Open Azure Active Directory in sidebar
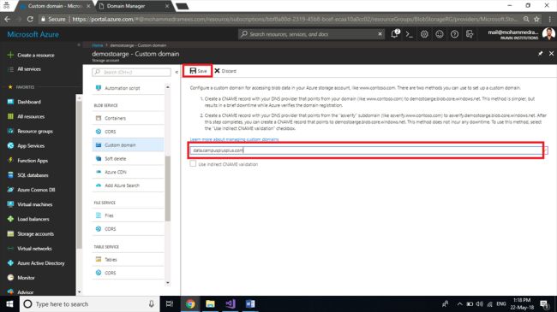 [x=36, y=263]
